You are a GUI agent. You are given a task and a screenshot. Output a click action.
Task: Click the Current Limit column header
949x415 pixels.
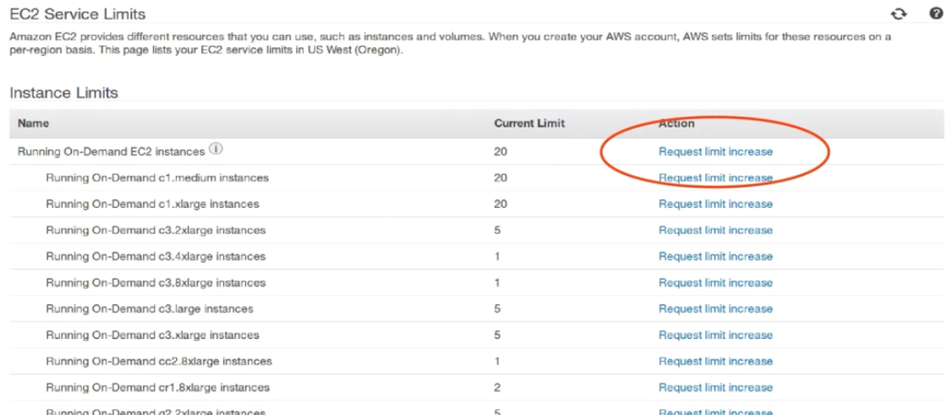click(x=529, y=123)
